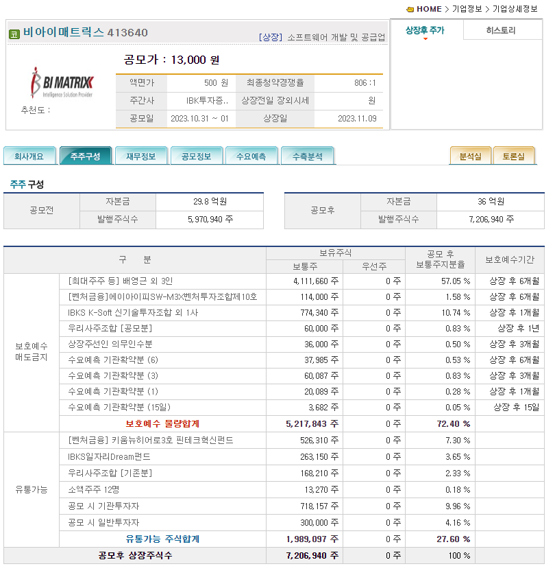Viewport: 555px width, 573px height.
Task: Click majority shareholder stake 57.05 %
Action: tap(456, 281)
